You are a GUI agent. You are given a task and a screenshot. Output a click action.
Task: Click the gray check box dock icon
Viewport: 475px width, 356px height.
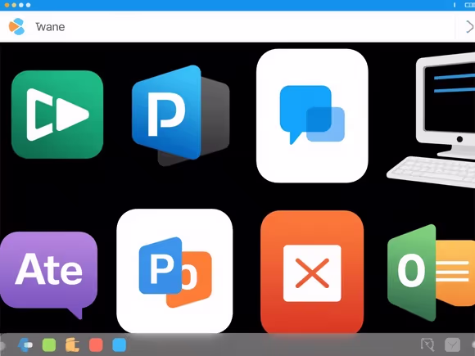click(452, 345)
